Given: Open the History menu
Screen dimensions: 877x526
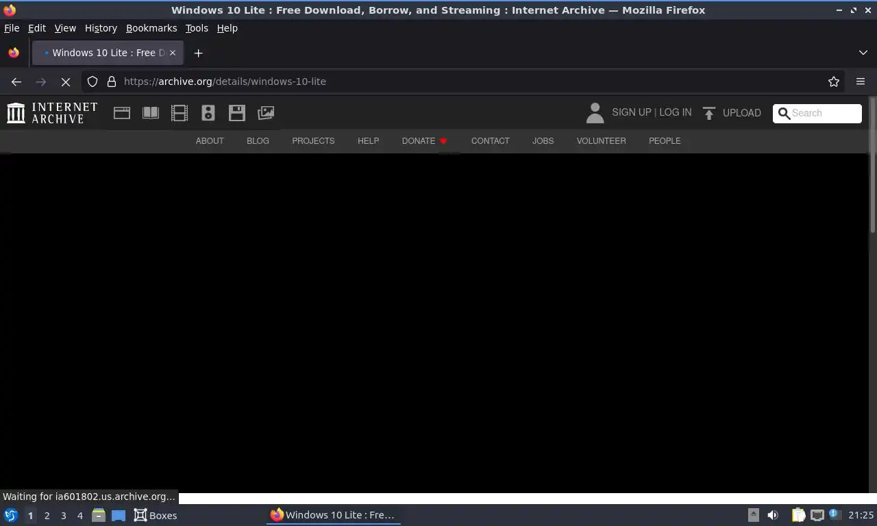Looking at the screenshot, I should pyautogui.click(x=101, y=28).
